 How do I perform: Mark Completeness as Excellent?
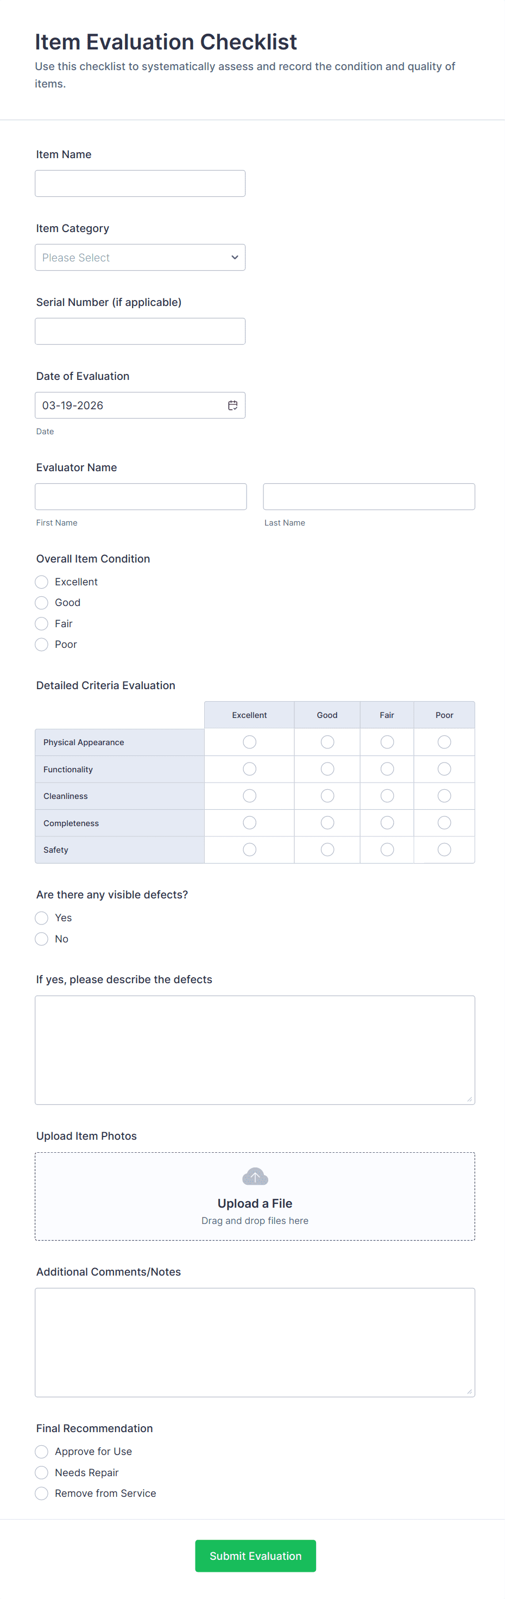[249, 822]
